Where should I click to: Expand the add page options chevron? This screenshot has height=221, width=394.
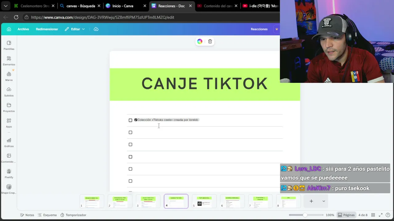click(324, 201)
